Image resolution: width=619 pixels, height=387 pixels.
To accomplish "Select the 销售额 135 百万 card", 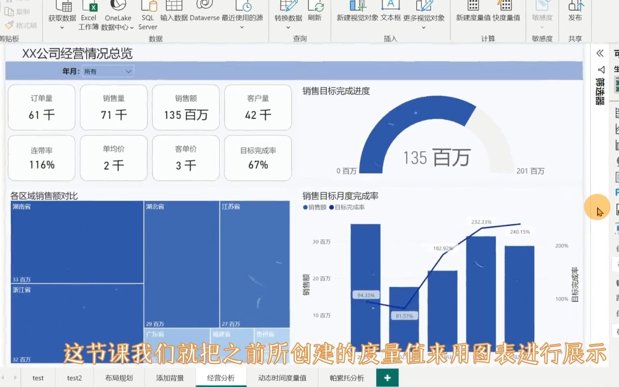I will point(186,107).
